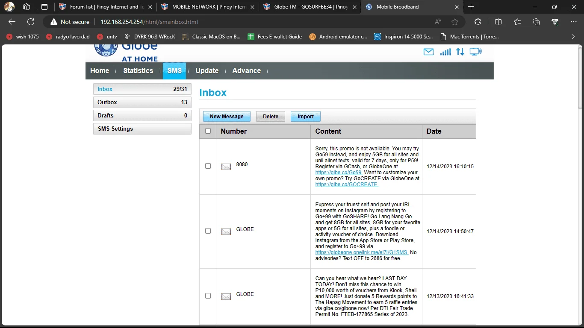Viewport: 584px width, 328px height.
Task: Open the Fees E-wallet Guide bookmark
Action: coord(275,37)
